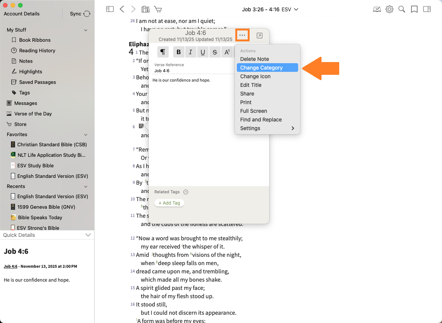Click the search magnifier icon
The width and height of the screenshot is (442, 323).
(402, 9)
